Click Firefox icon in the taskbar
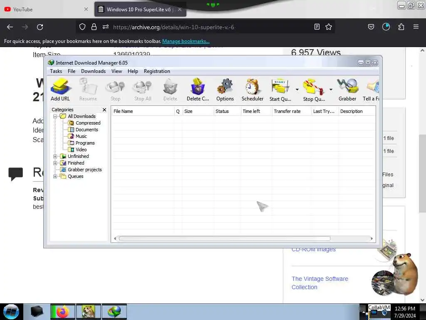The width and height of the screenshot is (426, 320). point(63,312)
